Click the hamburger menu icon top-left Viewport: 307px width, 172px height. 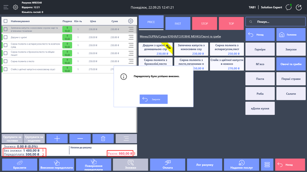[x=5, y=7]
